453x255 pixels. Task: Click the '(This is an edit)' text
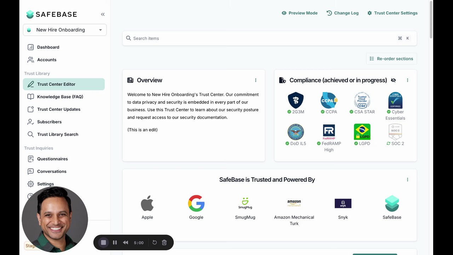tap(142, 130)
